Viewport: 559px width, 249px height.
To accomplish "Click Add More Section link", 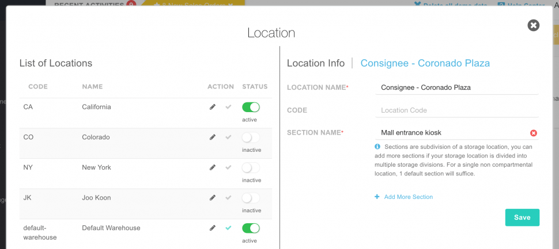I will [408, 197].
